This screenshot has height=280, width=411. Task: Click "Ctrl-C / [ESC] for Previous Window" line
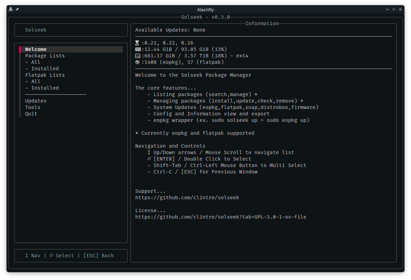coord(202,172)
